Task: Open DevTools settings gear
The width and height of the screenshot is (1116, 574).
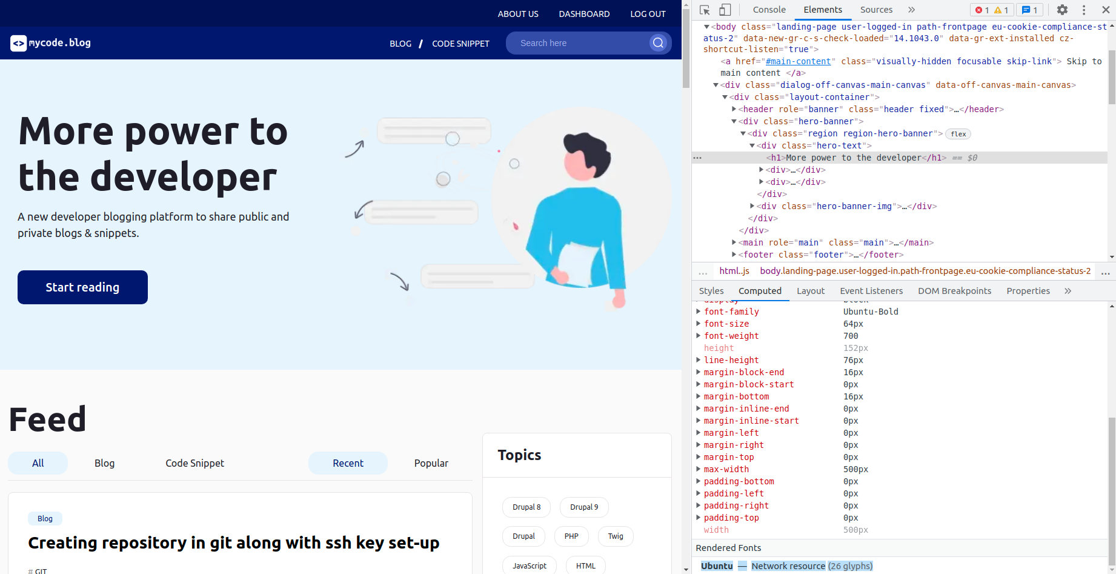Action: (x=1062, y=10)
